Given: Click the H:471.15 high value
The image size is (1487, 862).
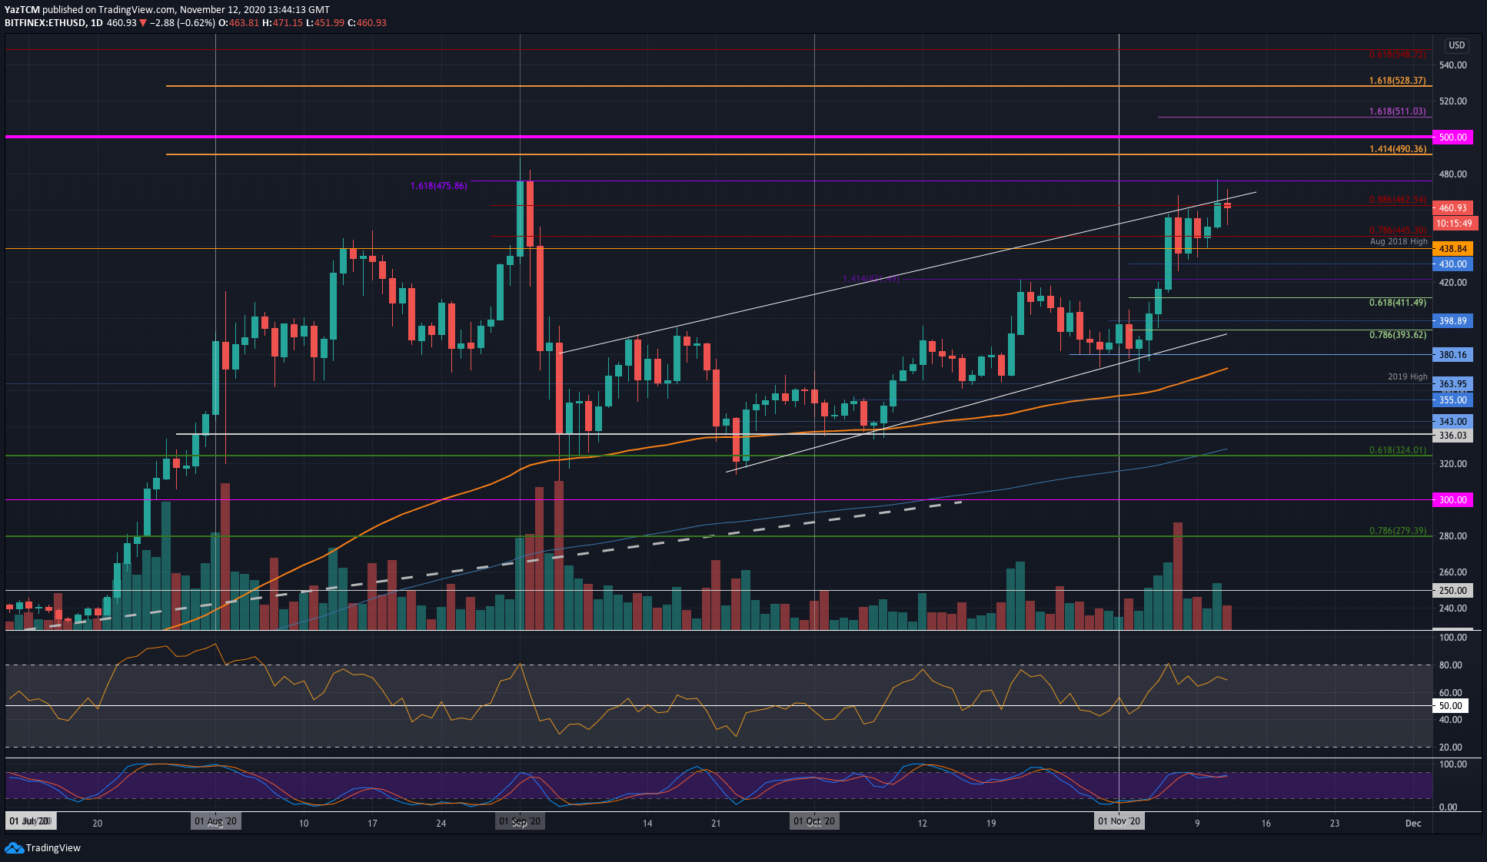Looking at the screenshot, I should point(282,23).
